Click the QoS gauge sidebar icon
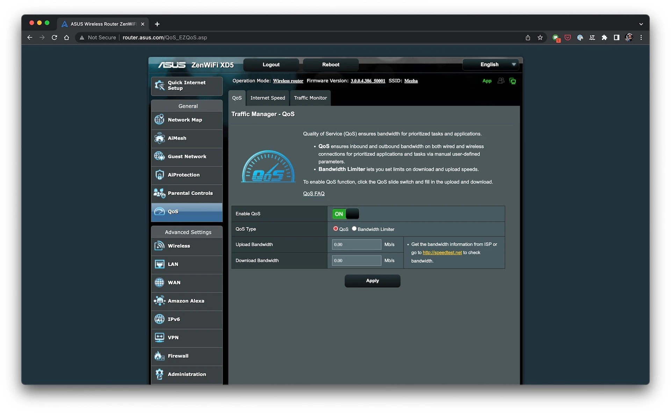The height and width of the screenshot is (413, 671). tap(159, 211)
